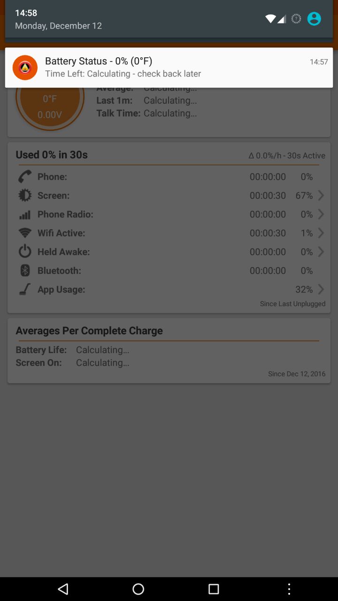Tap the Held Awake power icon
Viewport: 338px width, 601px height.
[25, 252]
